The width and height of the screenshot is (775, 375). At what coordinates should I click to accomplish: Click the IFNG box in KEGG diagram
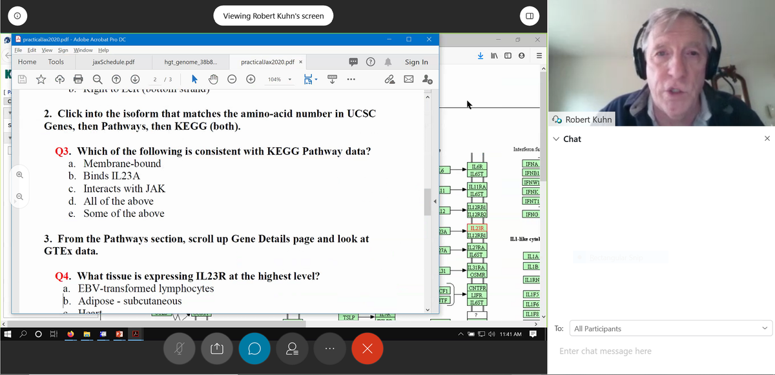pos(532,214)
